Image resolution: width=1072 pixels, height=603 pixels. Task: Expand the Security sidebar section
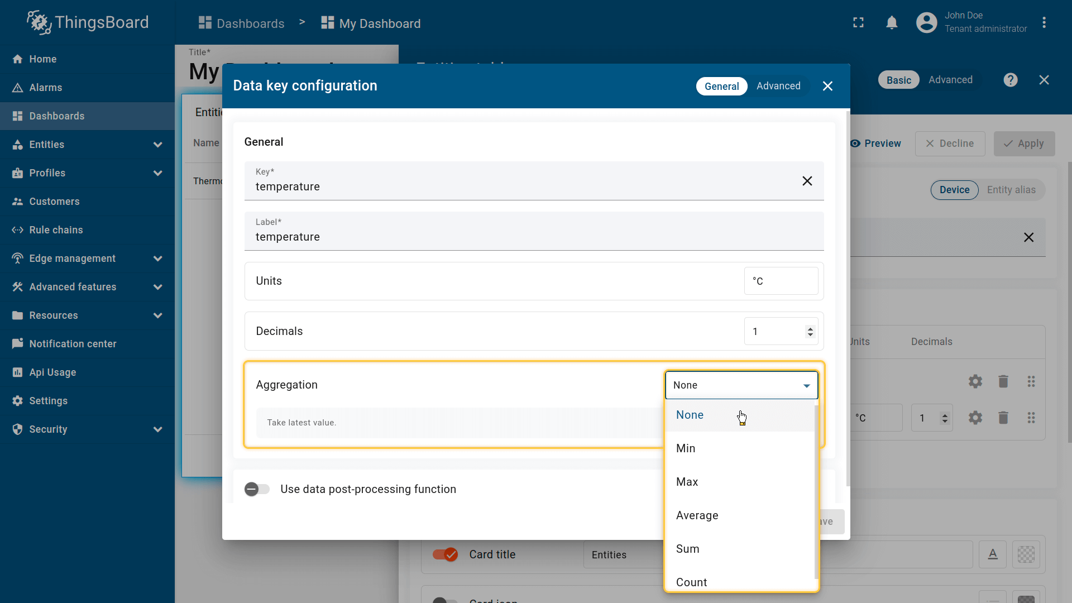pyautogui.click(x=157, y=429)
